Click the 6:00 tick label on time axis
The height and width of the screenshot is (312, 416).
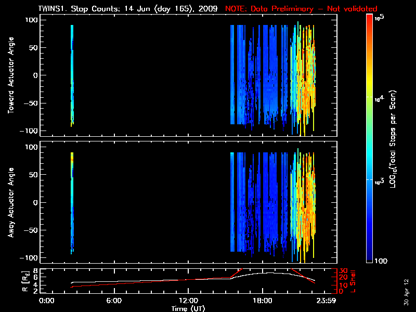(x=114, y=301)
